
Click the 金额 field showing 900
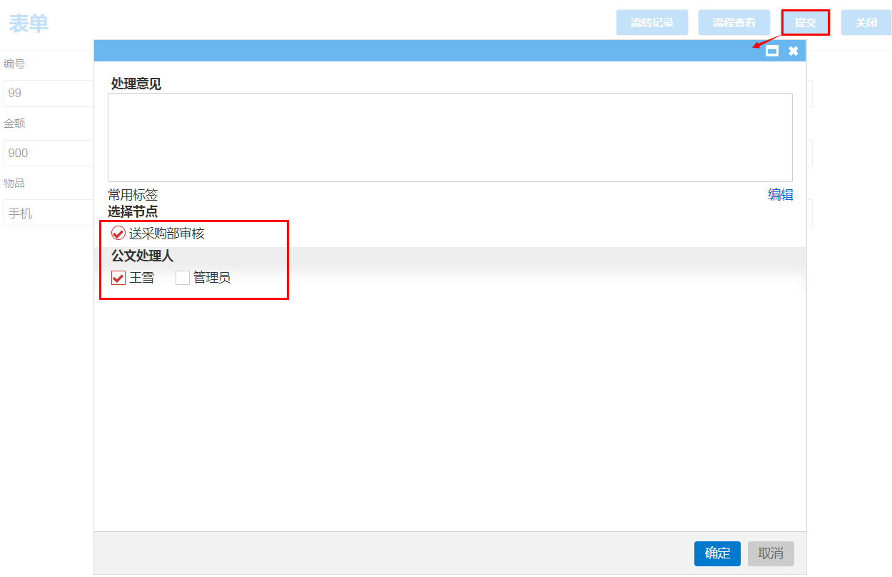pyautogui.click(x=49, y=154)
